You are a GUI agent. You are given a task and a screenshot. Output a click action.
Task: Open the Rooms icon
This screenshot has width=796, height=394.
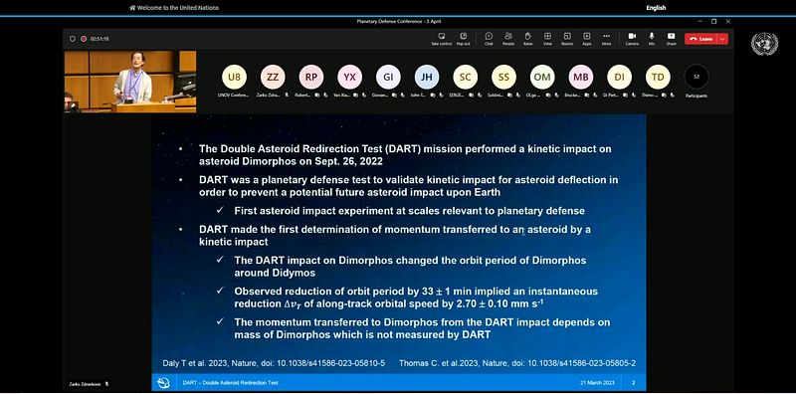tap(567, 39)
